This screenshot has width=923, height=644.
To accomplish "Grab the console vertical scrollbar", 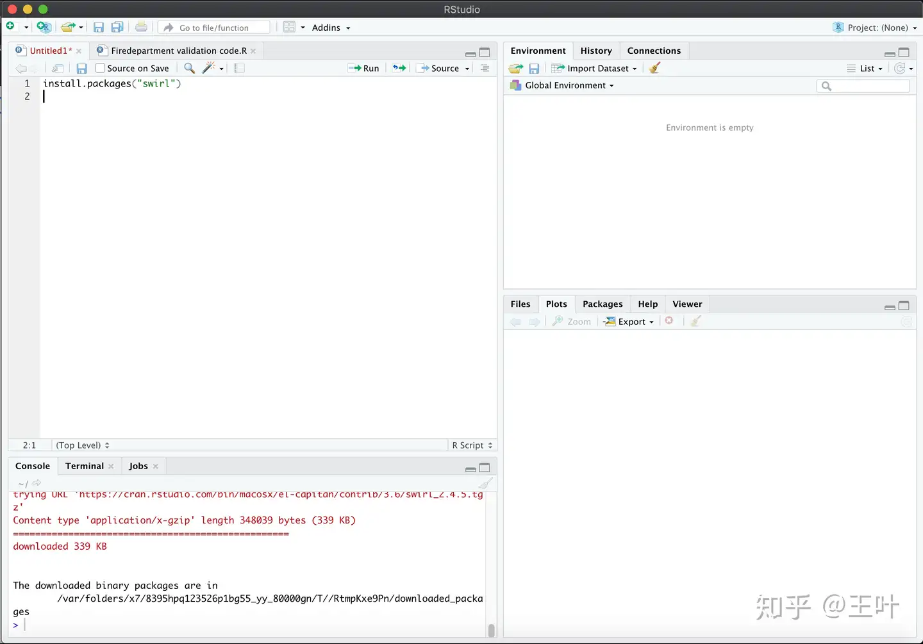I will [x=492, y=631].
